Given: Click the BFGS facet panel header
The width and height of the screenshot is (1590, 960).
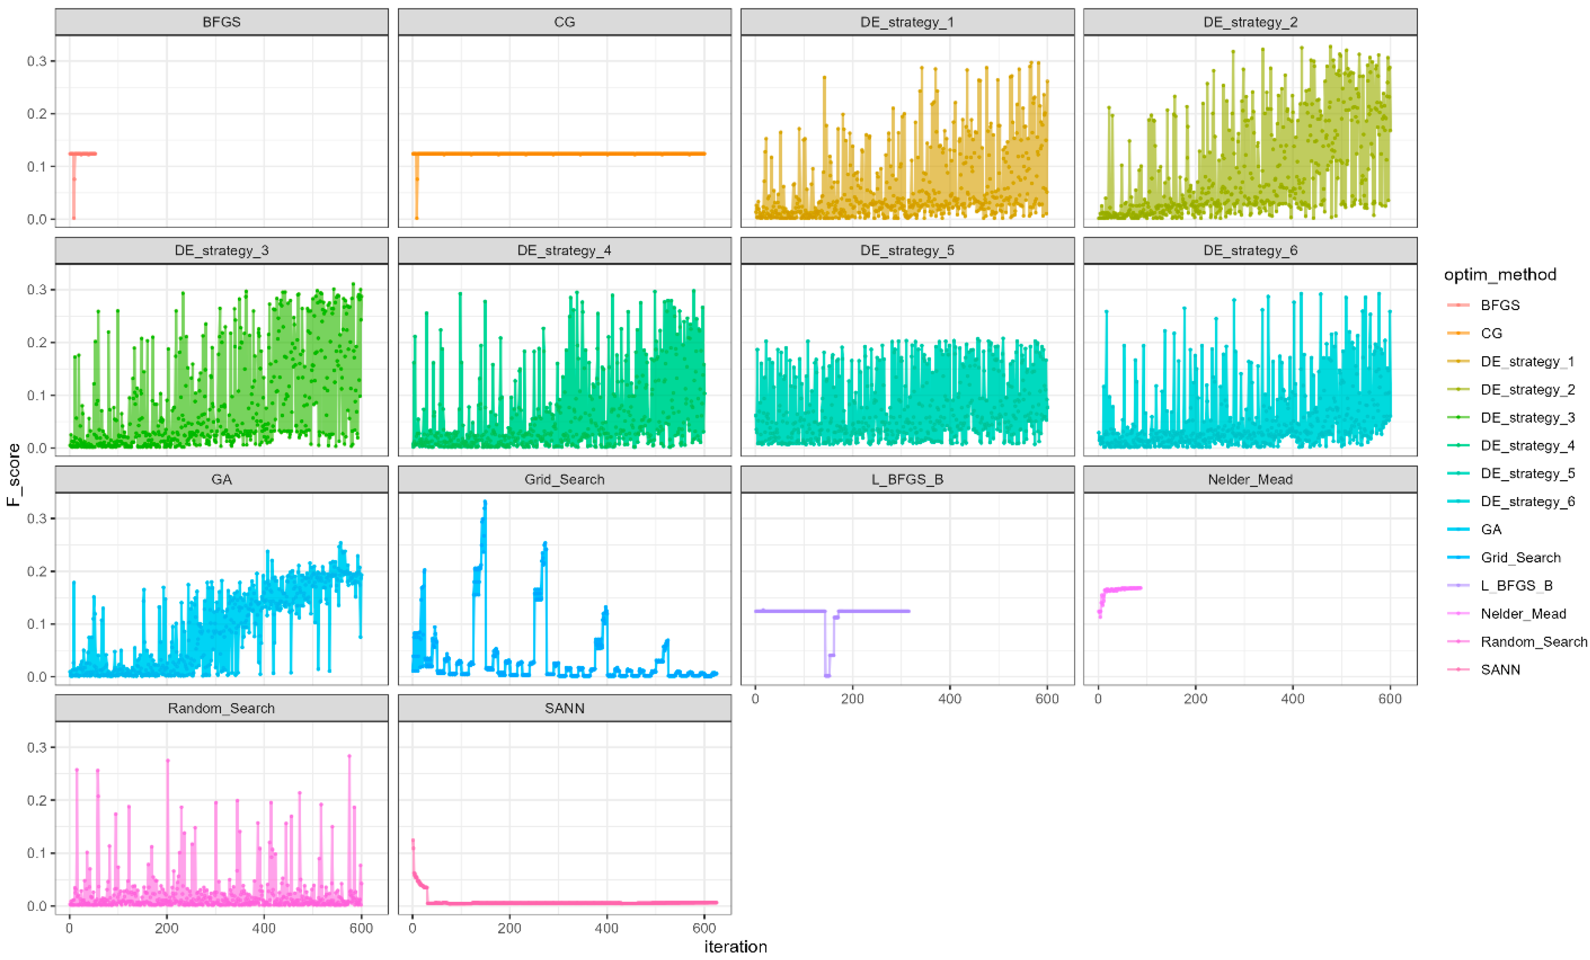Looking at the screenshot, I should (x=221, y=22).
